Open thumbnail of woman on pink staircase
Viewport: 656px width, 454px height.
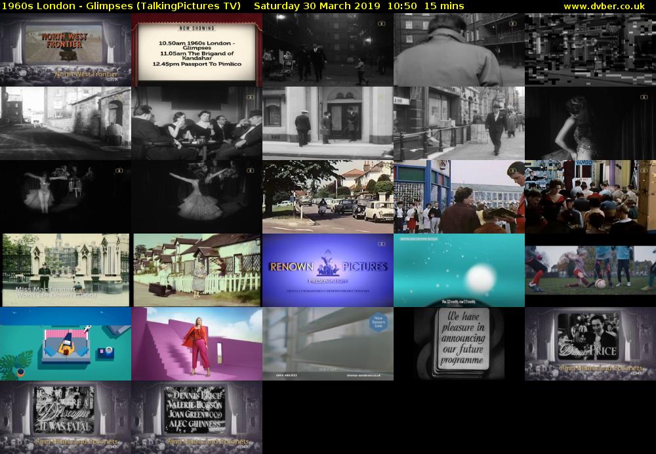pos(197,344)
